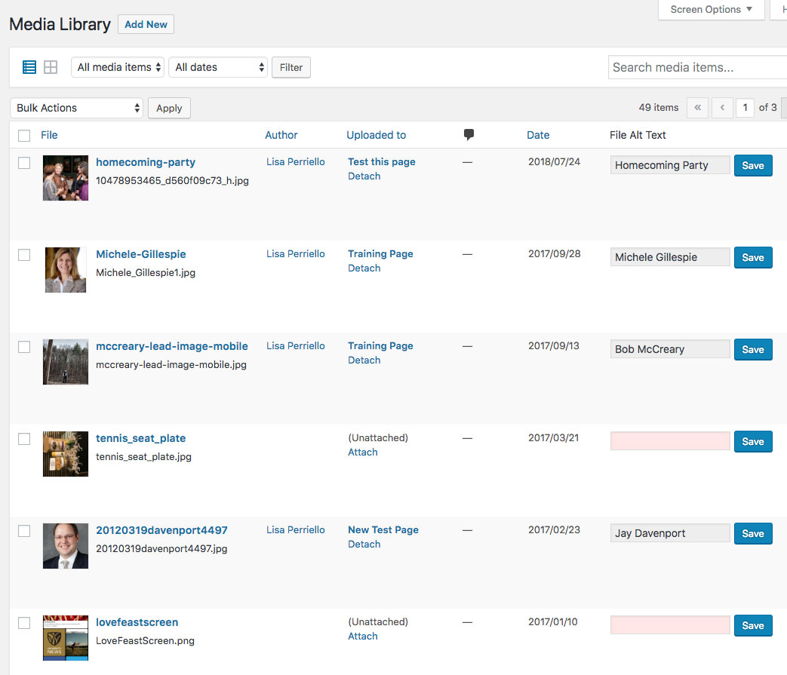
Task: Open the mccreary-lead-image-mobile media link
Action: tap(171, 346)
